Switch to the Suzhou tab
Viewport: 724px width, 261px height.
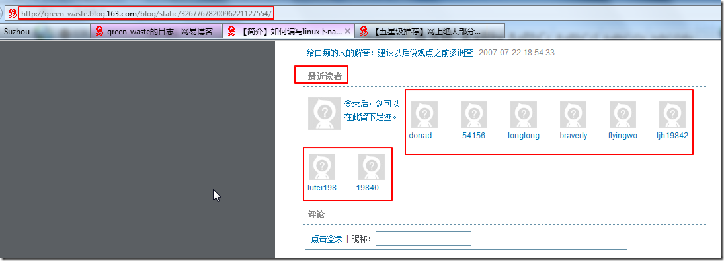coord(45,31)
